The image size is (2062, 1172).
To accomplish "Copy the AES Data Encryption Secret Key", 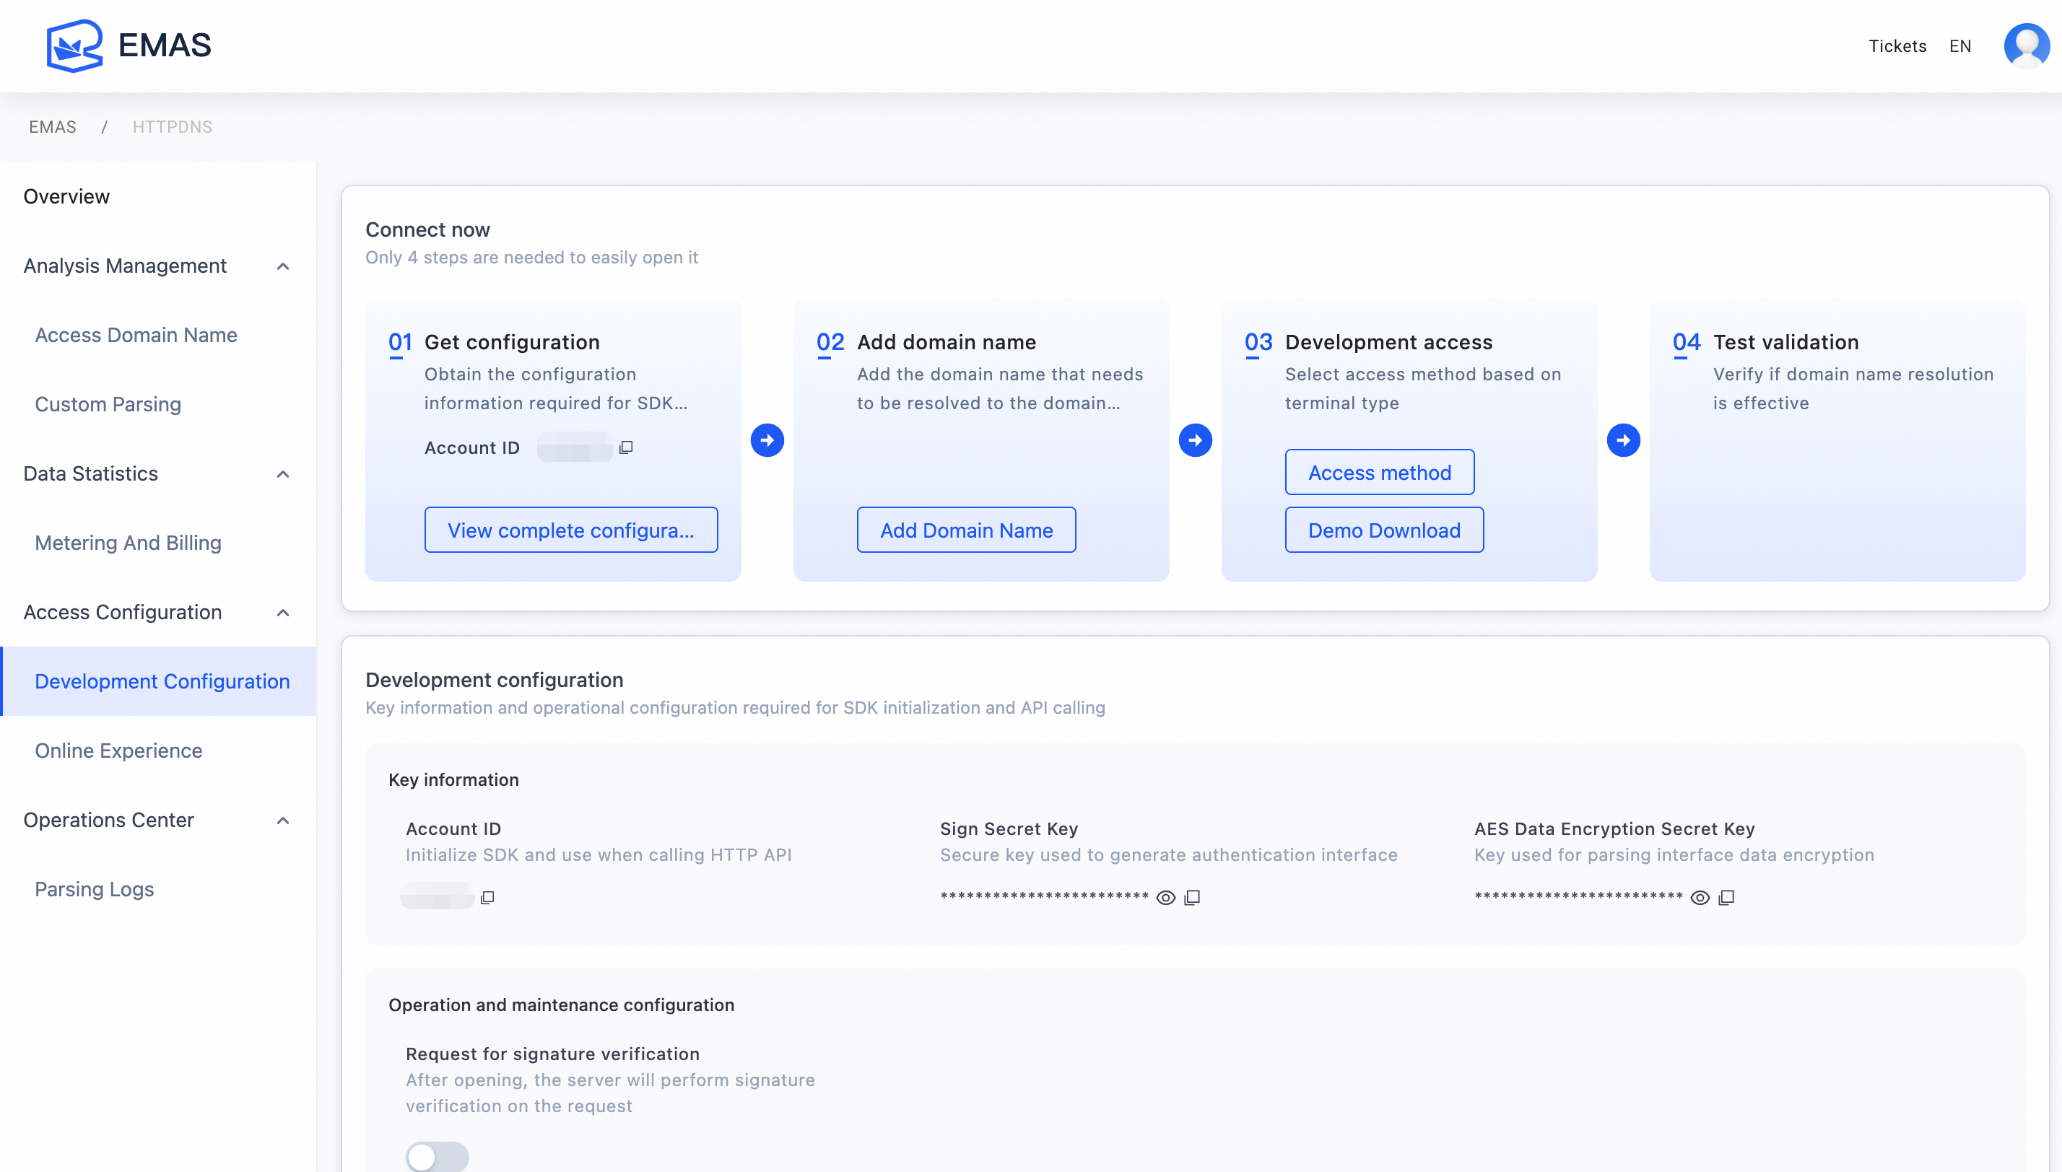I will click(1726, 898).
